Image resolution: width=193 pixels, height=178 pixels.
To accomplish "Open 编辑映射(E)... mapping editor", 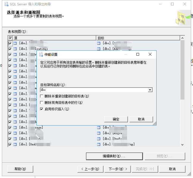I will point(114,156).
